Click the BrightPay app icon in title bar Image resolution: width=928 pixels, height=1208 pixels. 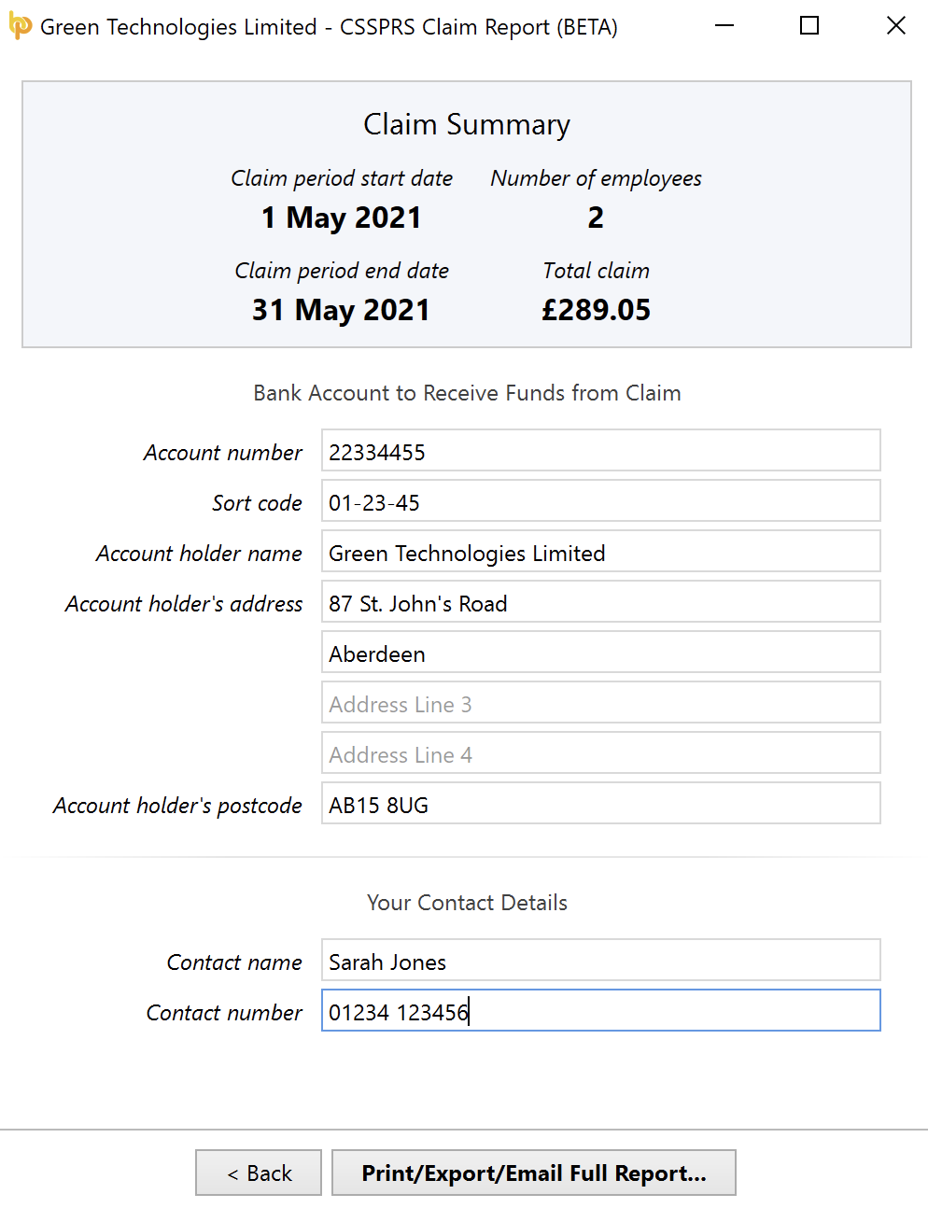click(20, 26)
